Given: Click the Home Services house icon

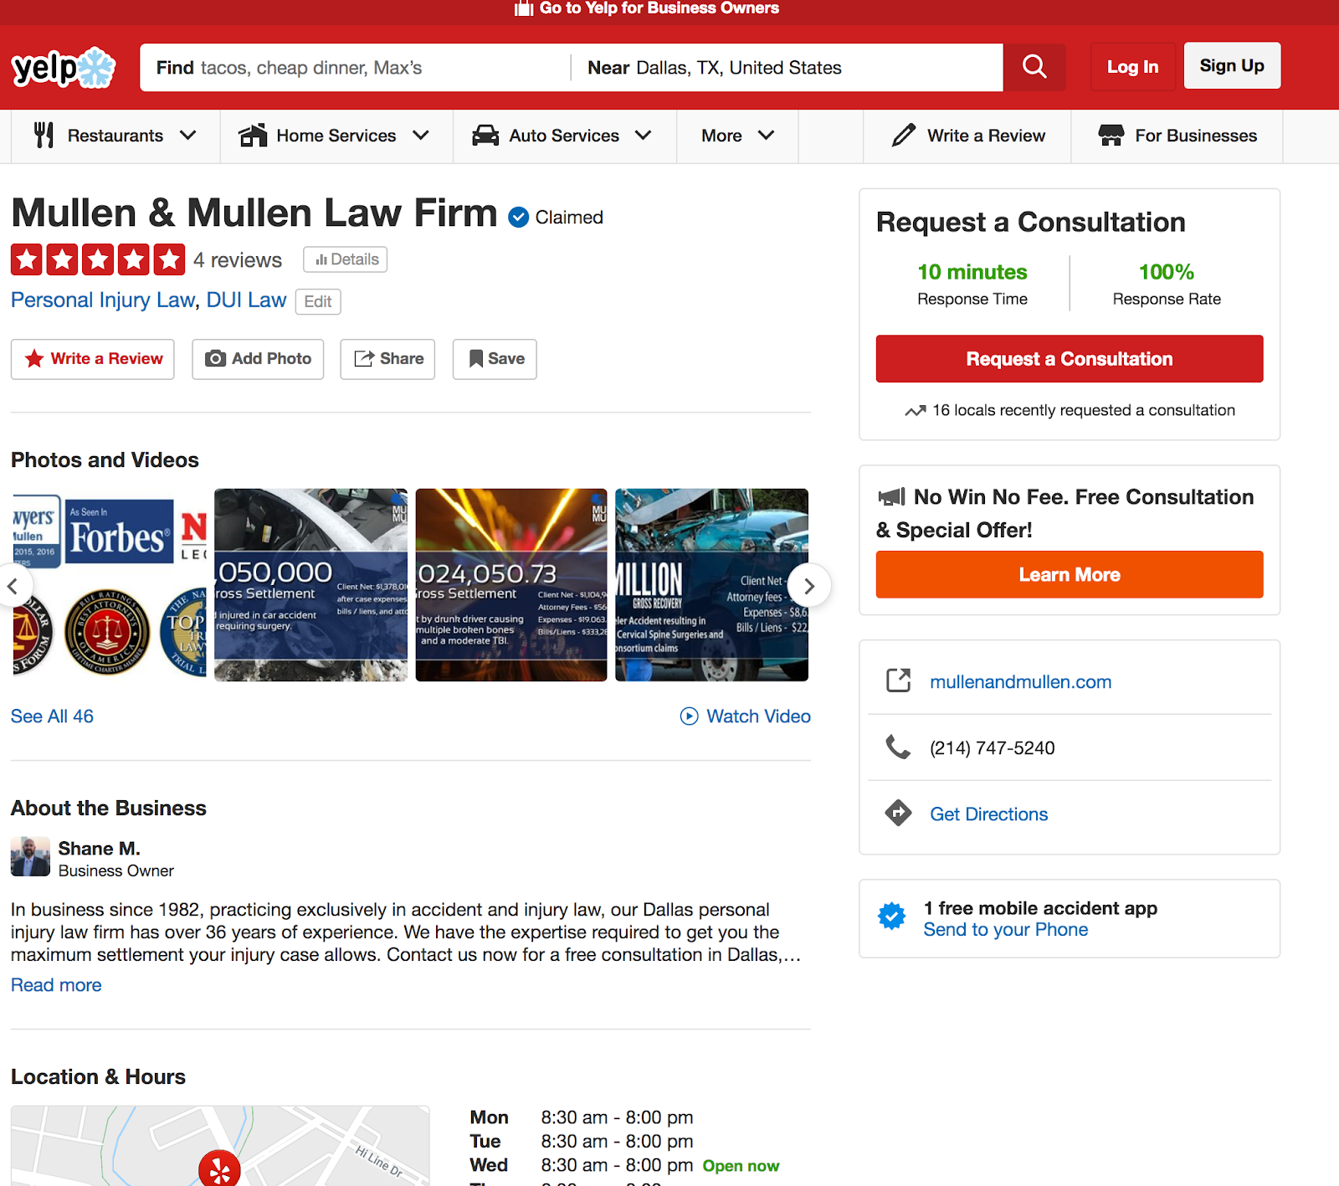Looking at the screenshot, I should [253, 135].
